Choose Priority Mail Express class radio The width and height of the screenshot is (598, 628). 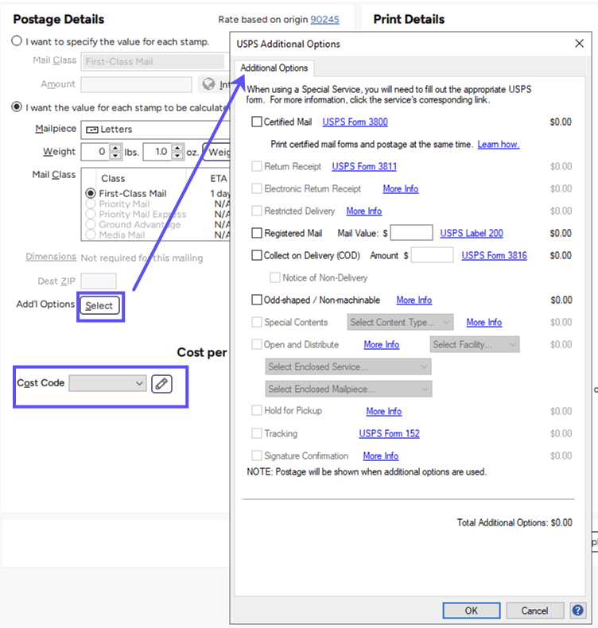[91, 215]
